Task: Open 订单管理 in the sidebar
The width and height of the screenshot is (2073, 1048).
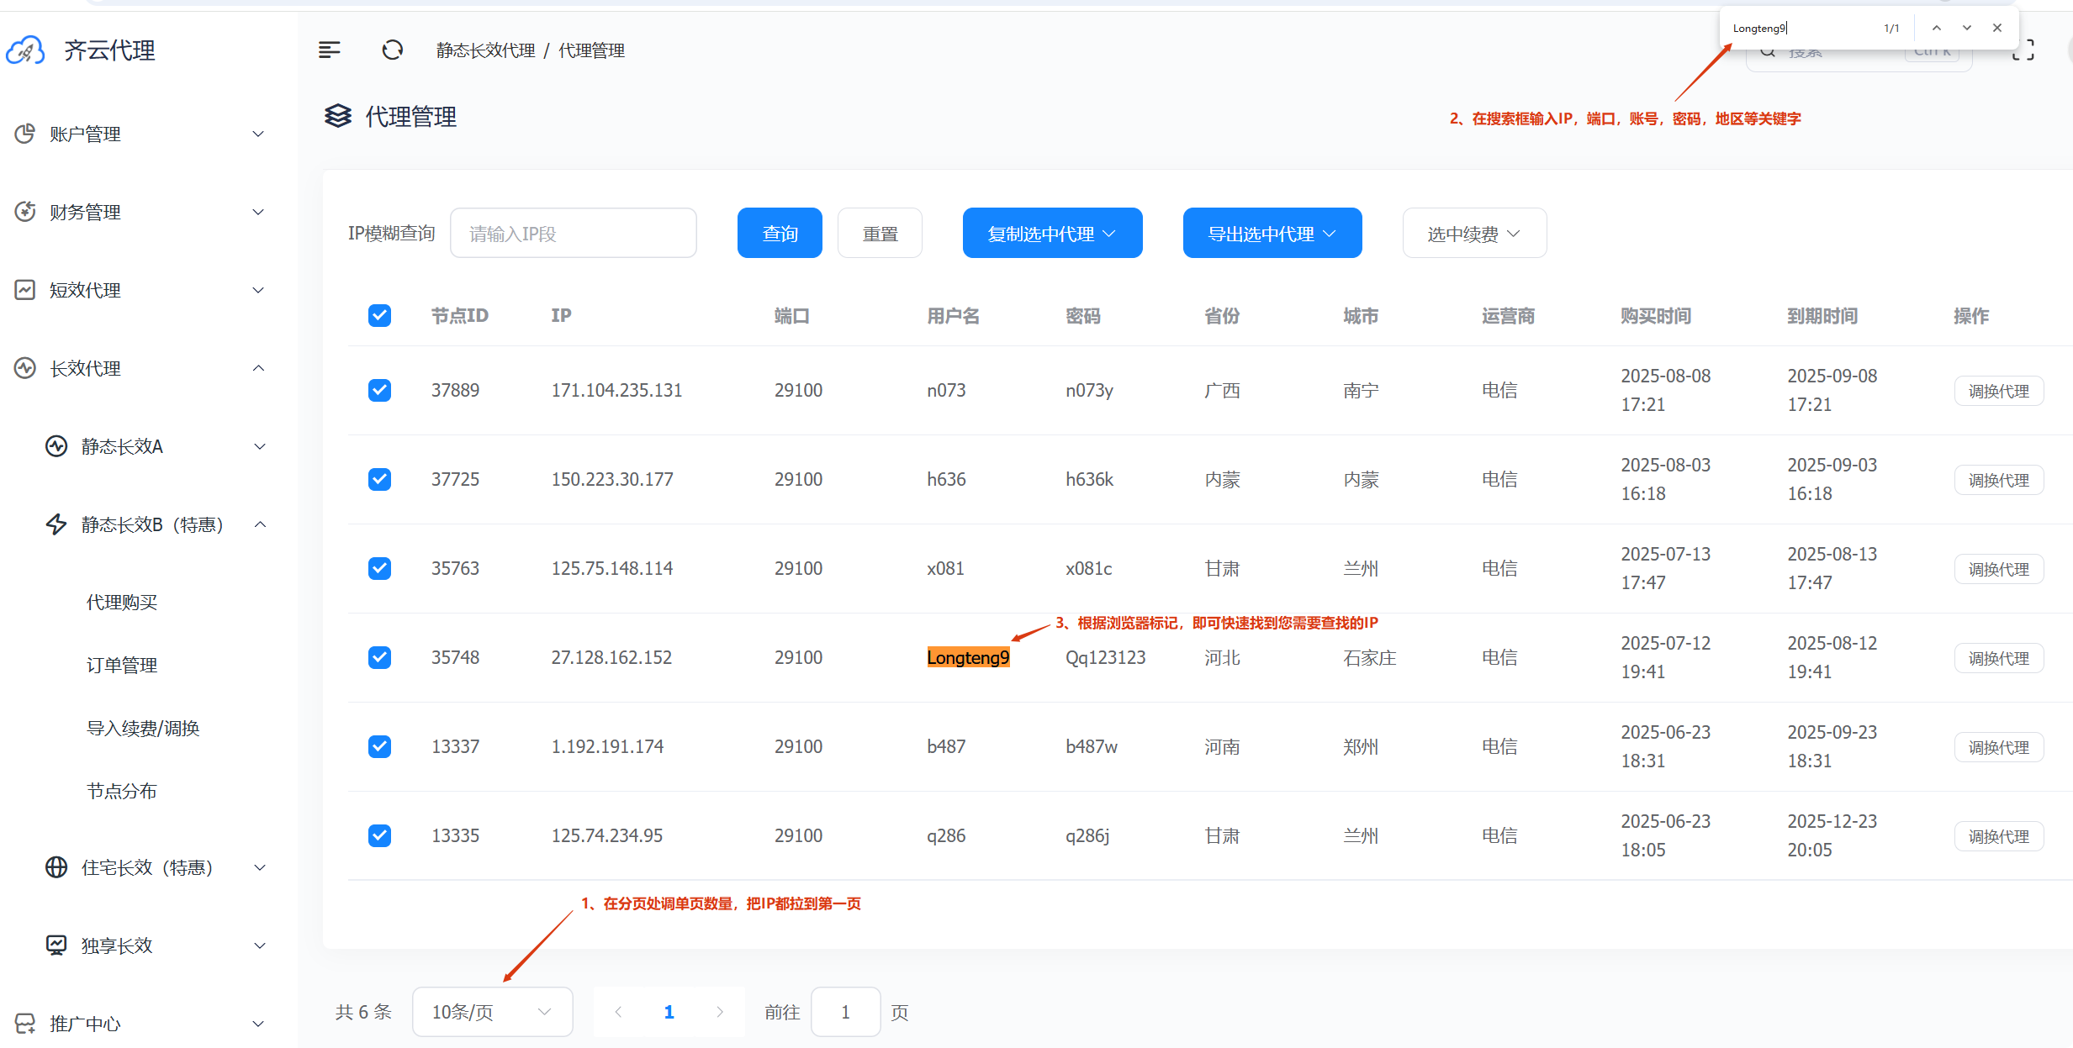Action: (122, 666)
